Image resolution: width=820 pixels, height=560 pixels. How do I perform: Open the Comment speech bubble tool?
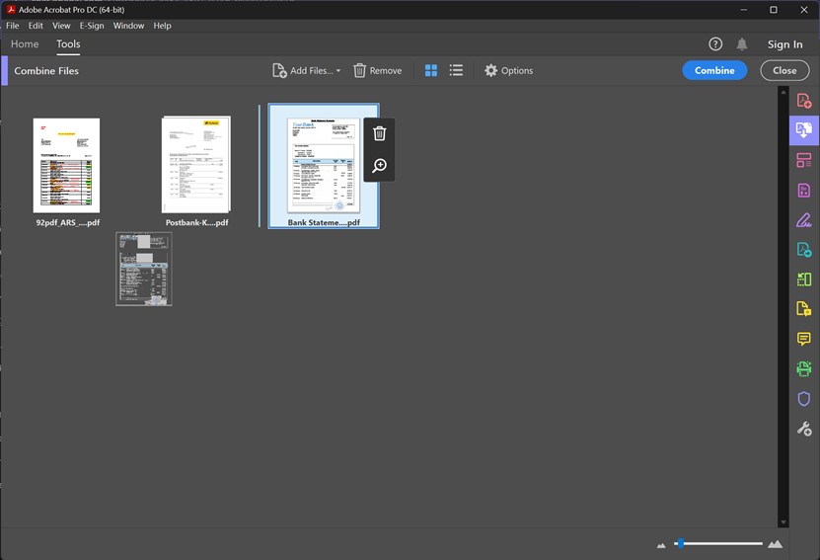[804, 339]
